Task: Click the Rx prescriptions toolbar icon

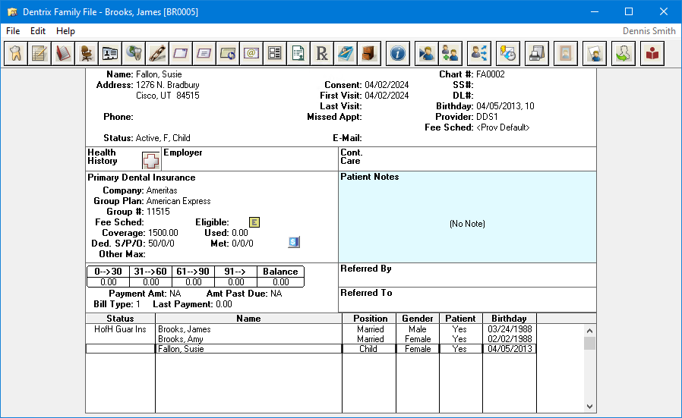Action: tap(322, 53)
